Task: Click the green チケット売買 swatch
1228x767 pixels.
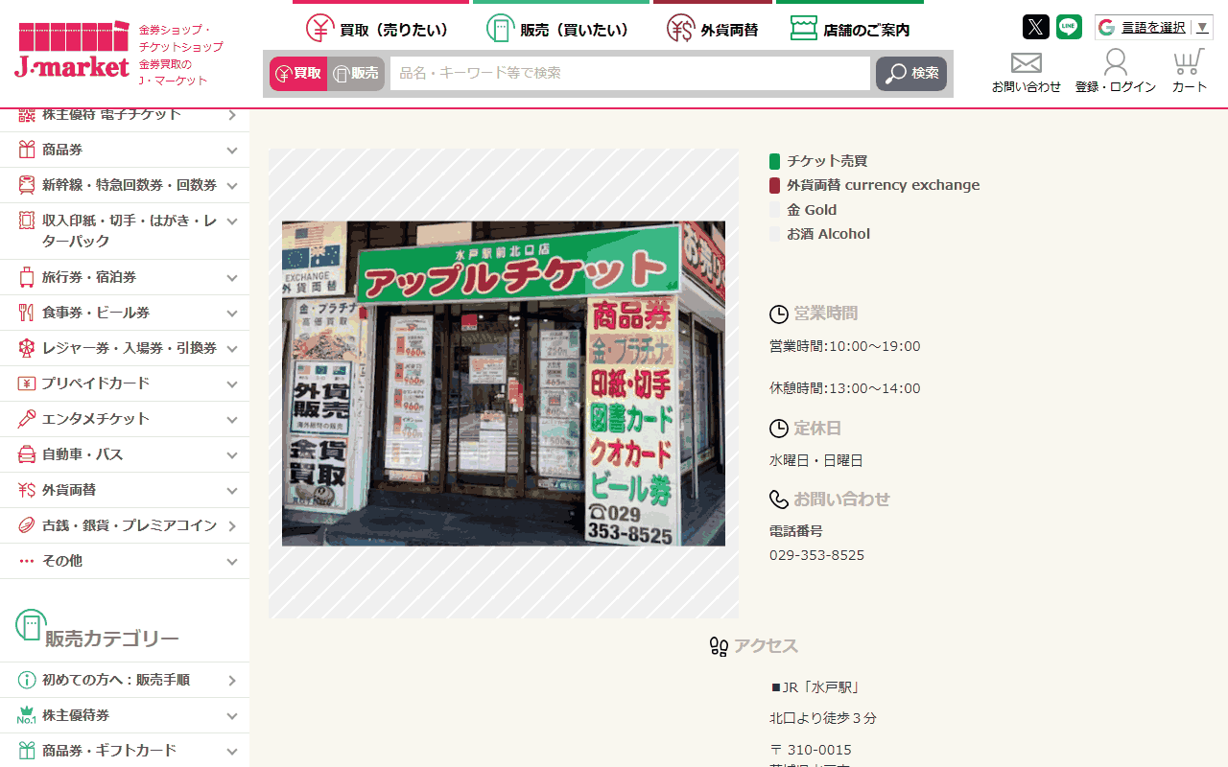Action: tap(775, 161)
